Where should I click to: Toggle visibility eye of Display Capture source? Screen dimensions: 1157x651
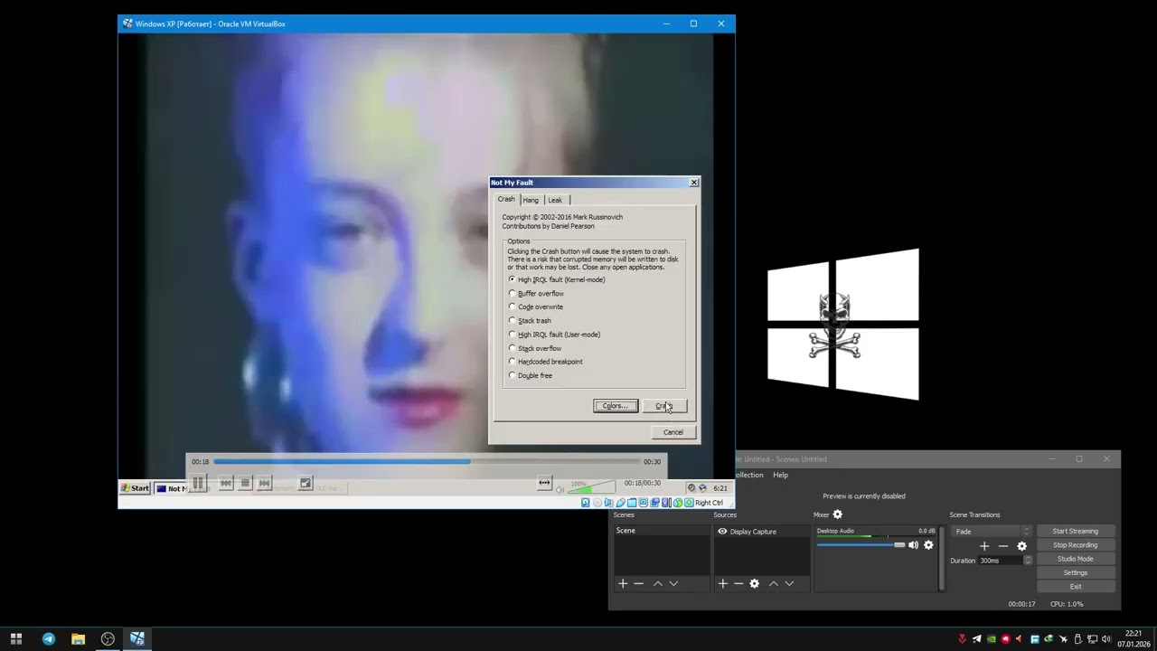(722, 532)
